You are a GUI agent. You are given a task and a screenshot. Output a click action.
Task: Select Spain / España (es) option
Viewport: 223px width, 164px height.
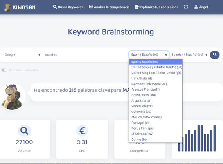click(156, 62)
